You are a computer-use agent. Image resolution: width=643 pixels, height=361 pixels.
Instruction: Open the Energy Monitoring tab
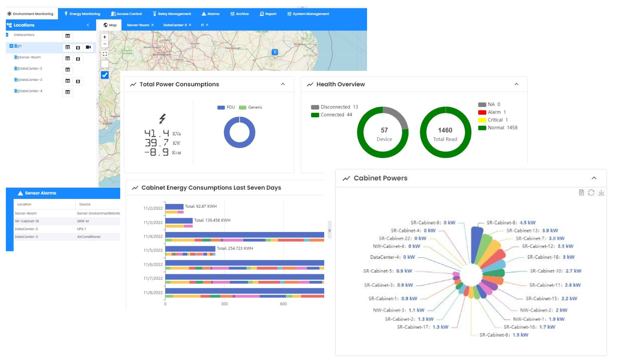[82, 14]
